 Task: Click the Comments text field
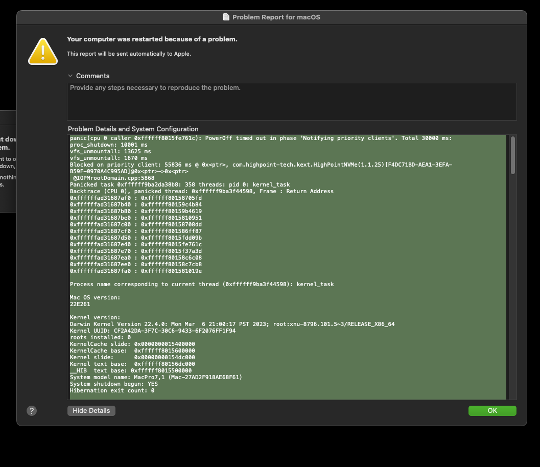(292, 102)
